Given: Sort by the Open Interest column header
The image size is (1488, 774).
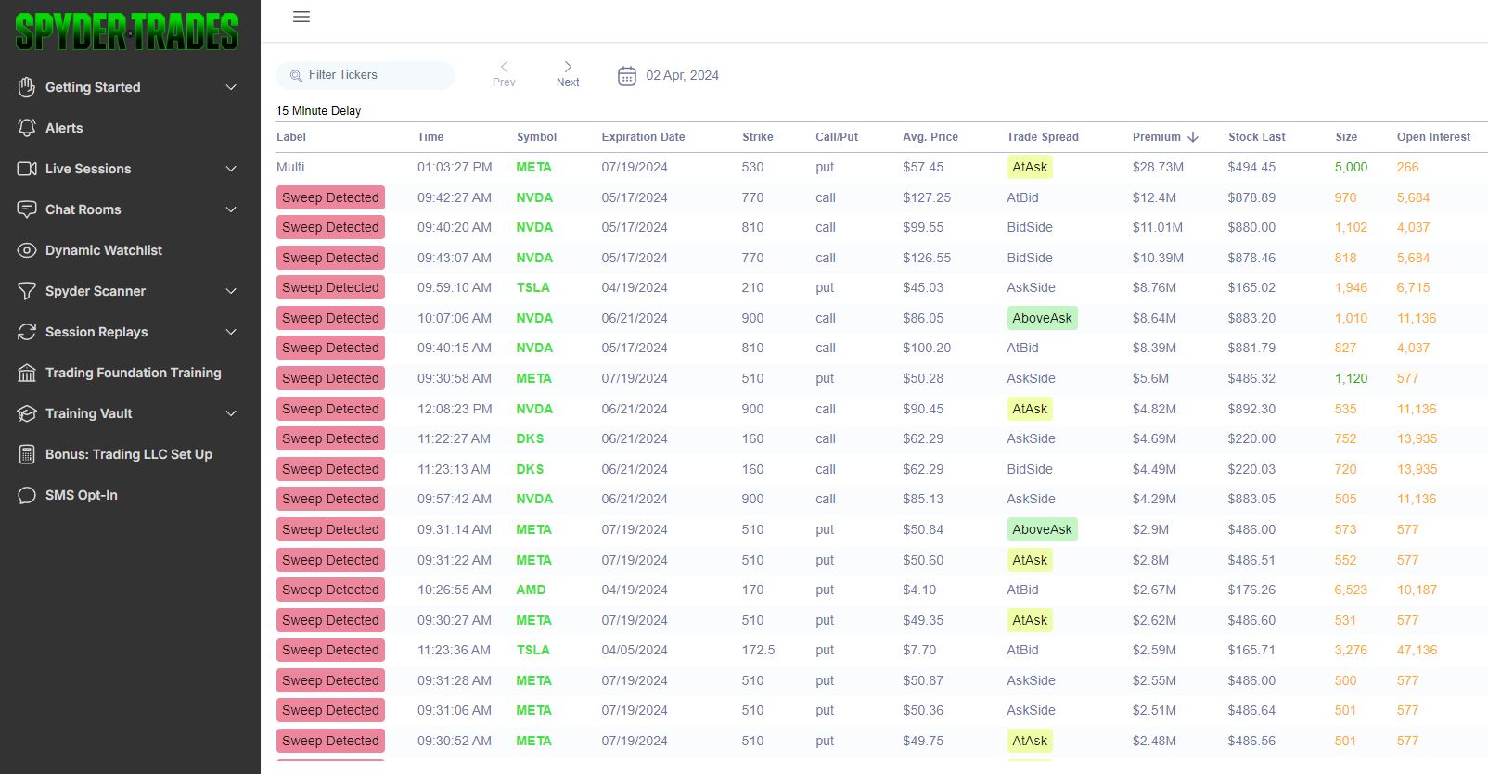Looking at the screenshot, I should tap(1433, 136).
